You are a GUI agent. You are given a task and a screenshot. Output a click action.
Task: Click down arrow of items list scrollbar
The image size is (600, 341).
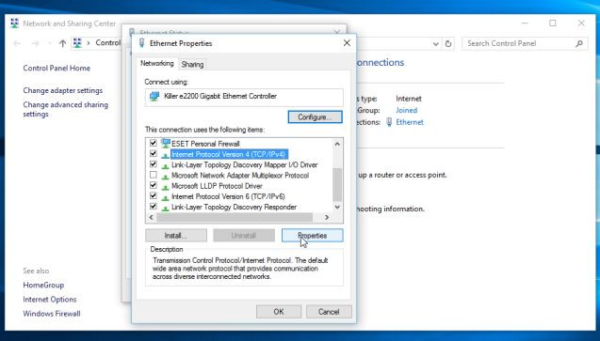(x=337, y=207)
